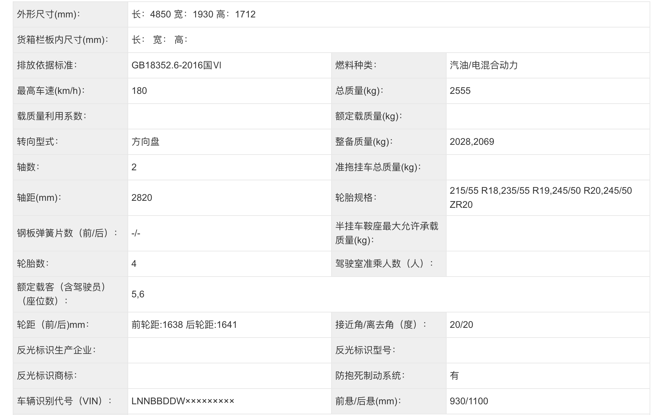Click the 钢板弹簧片数 label cell
This screenshot has height=415, width=659.
[67, 233]
